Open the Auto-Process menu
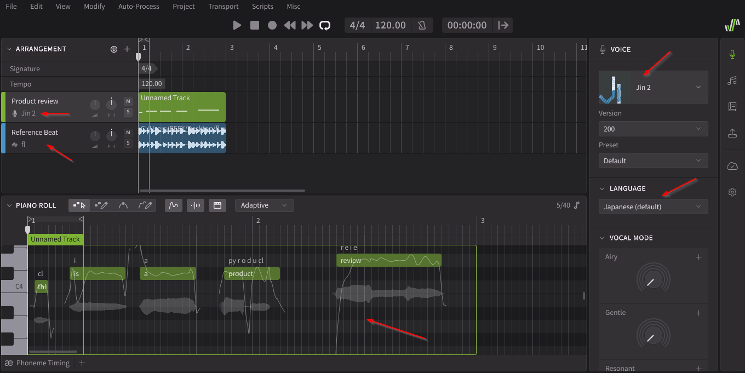The width and height of the screenshot is (745, 373). 139,7
